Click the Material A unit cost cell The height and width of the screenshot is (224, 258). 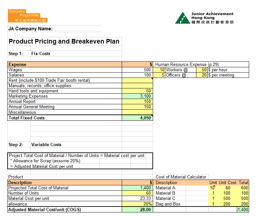[227, 188]
